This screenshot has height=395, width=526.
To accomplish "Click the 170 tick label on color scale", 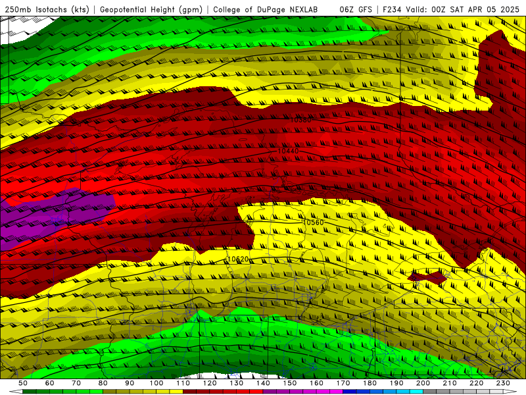I will tap(343, 383).
